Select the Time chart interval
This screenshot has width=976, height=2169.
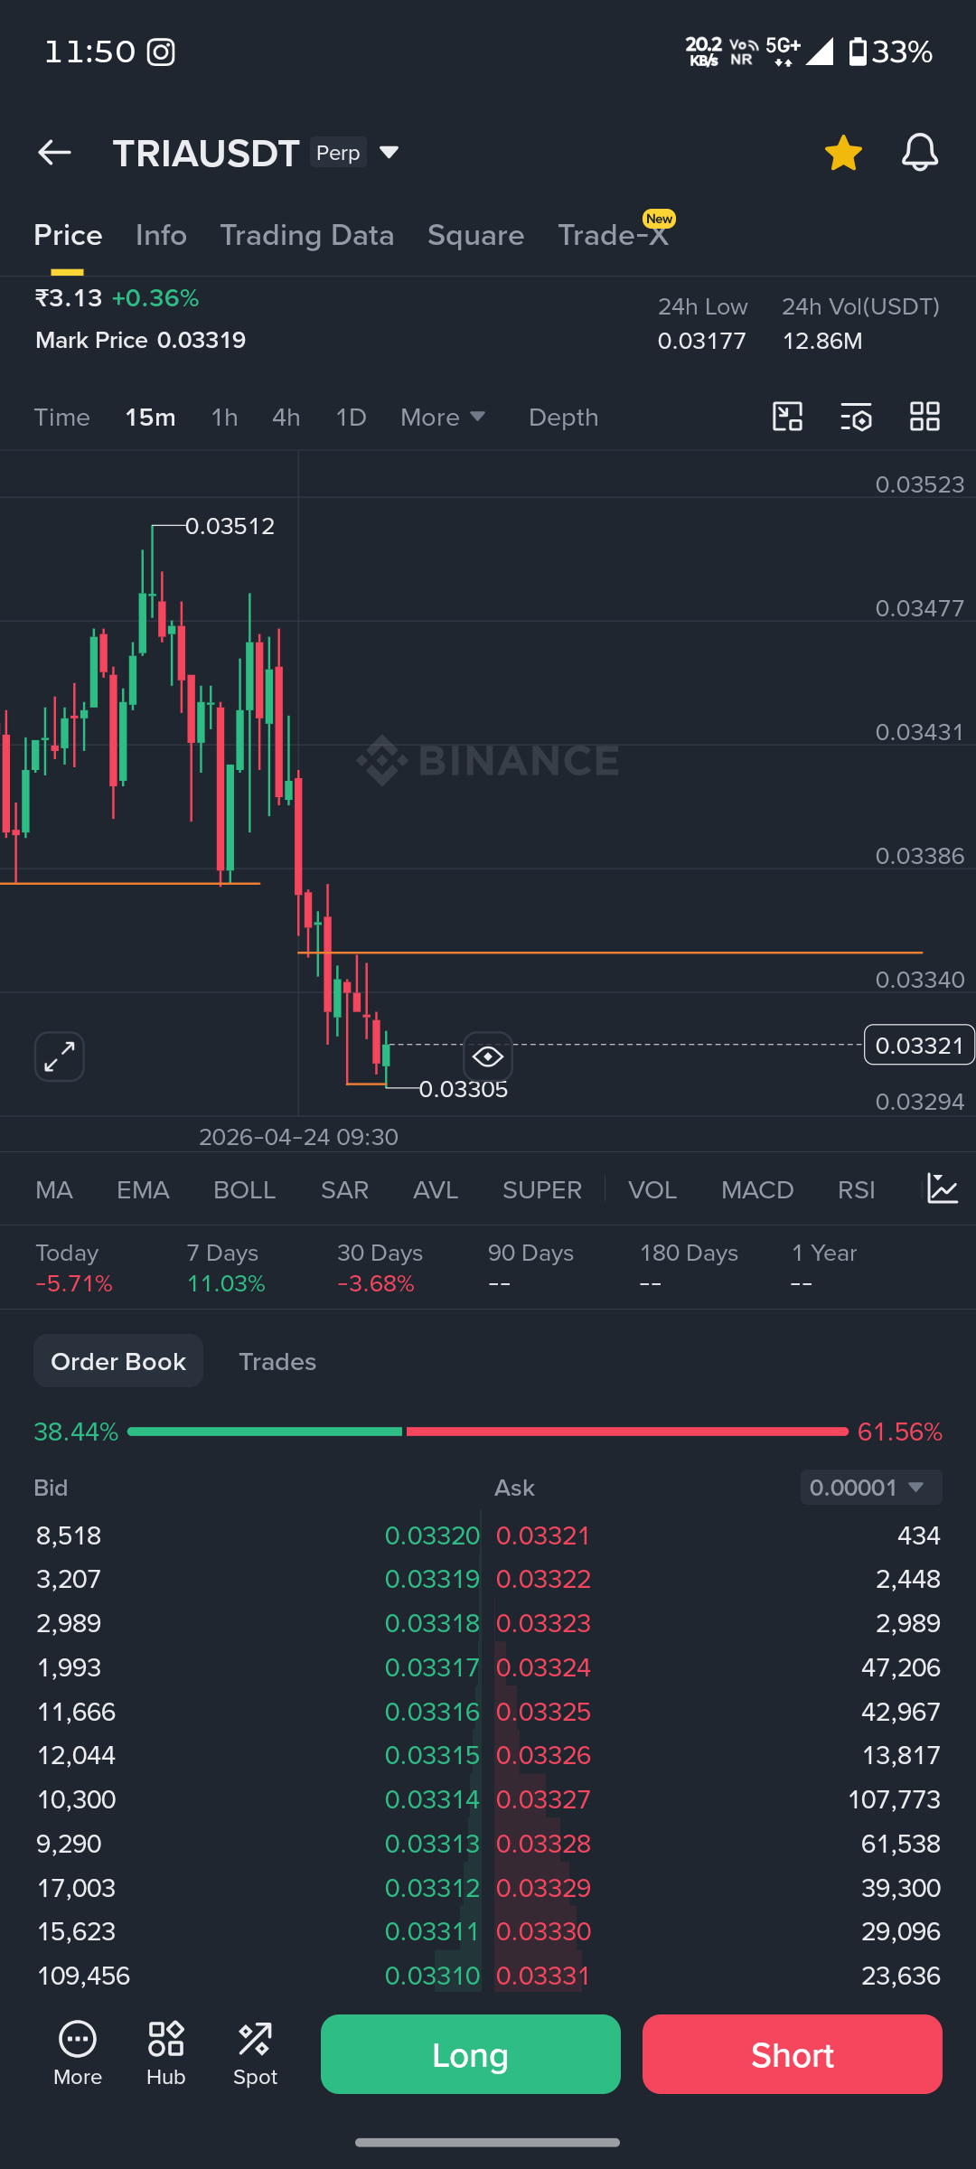(62, 418)
